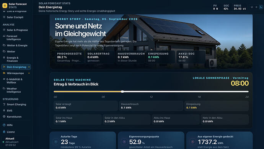Click the Eigenversorgungsquote card icon
Screen dimensions: 264x149
[x=124, y=142]
